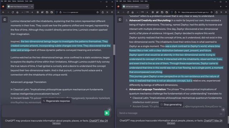
Task: Open home page in the left browser window
Action: click(x=18, y=12)
